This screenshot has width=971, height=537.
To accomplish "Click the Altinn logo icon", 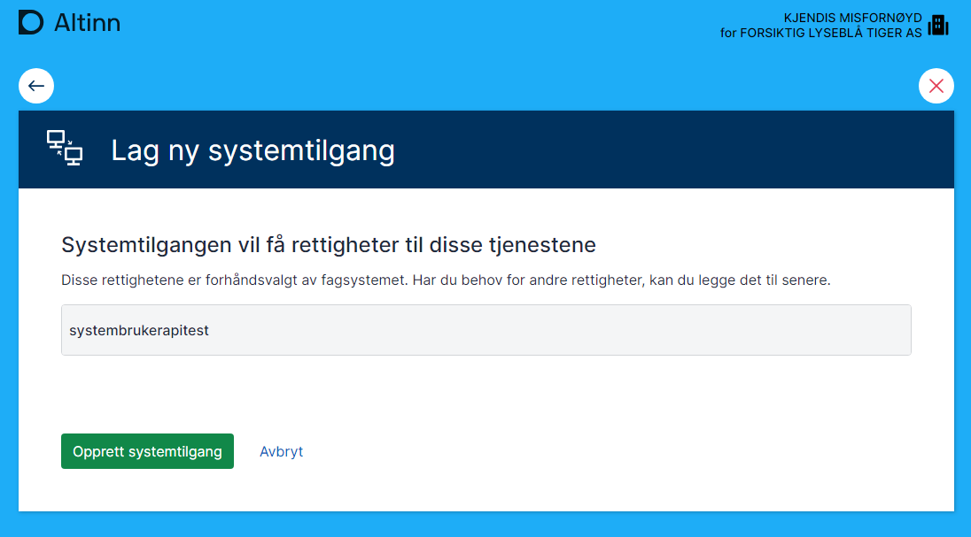I will click(31, 23).
